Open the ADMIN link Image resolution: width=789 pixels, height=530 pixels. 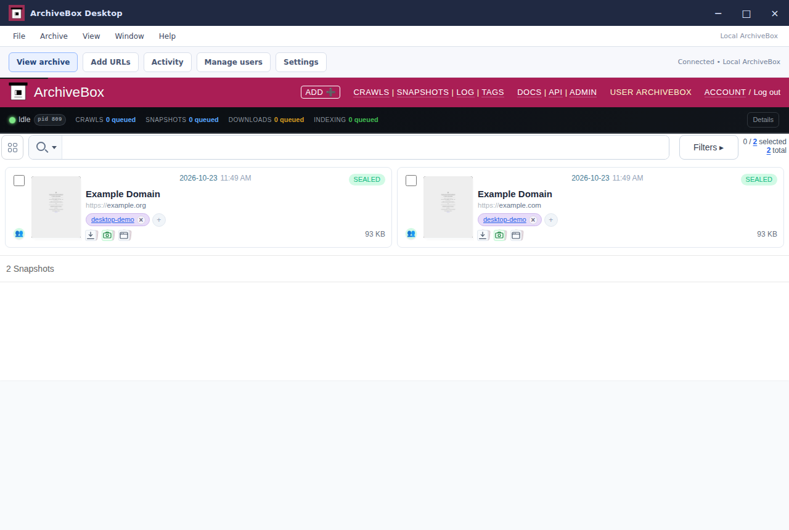(583, 92)
